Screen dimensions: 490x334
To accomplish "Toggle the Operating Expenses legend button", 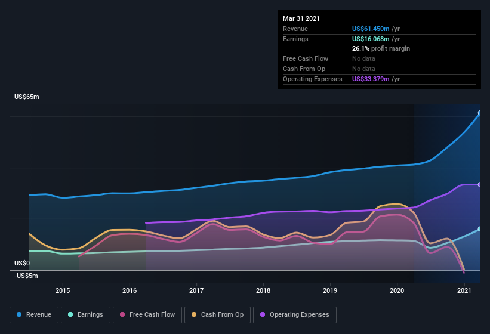I will [x=295, y=315].
